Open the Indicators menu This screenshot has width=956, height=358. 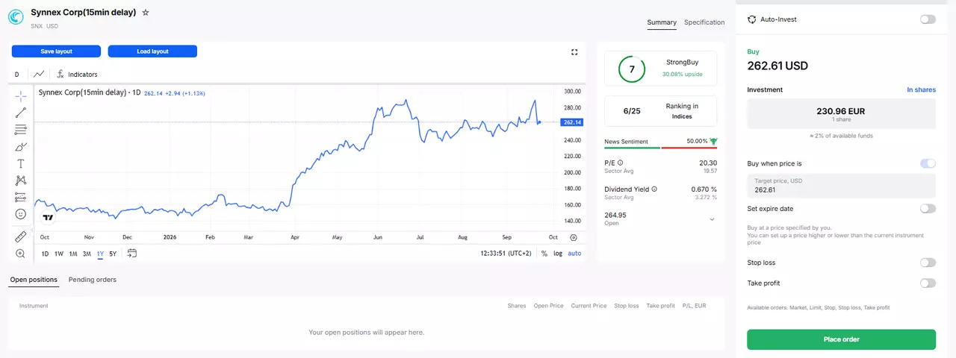[77, 75]
